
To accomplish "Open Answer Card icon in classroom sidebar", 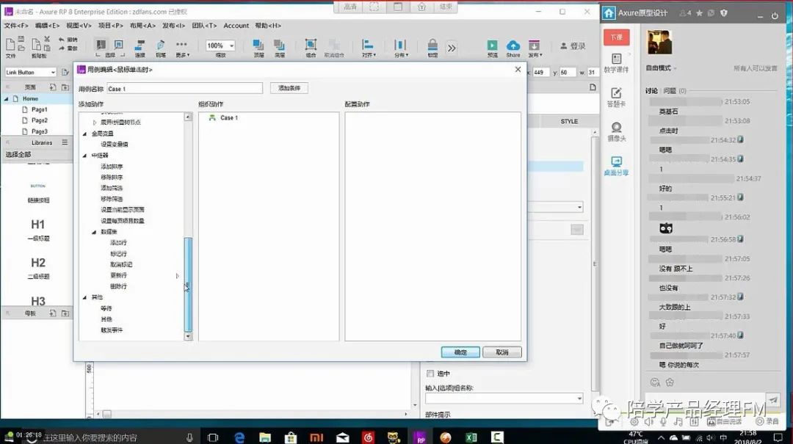I will coord(616,93).
